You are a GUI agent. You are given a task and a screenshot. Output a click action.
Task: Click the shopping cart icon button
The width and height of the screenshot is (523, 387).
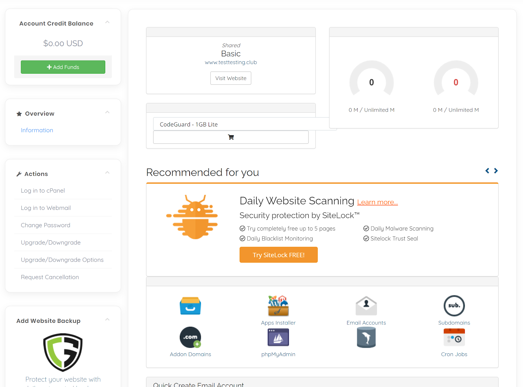coord(231,137)
